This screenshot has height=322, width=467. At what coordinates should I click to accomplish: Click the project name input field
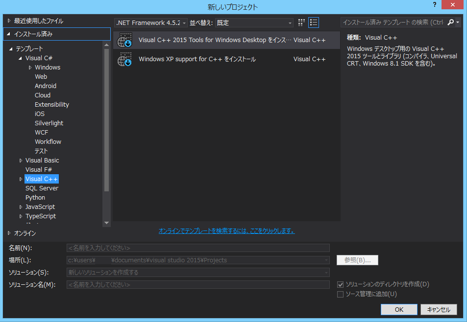[198, 248]
